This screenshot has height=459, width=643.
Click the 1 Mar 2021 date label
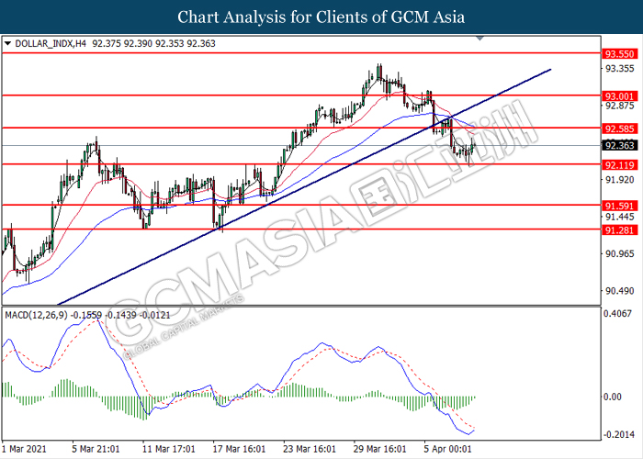click(x=24, y=449)
